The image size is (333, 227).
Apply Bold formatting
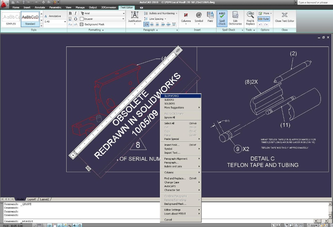coord(70,13)
